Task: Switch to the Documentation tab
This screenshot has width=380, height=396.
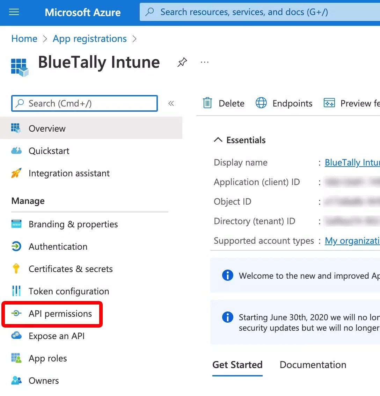Action: tap(313, 365)
